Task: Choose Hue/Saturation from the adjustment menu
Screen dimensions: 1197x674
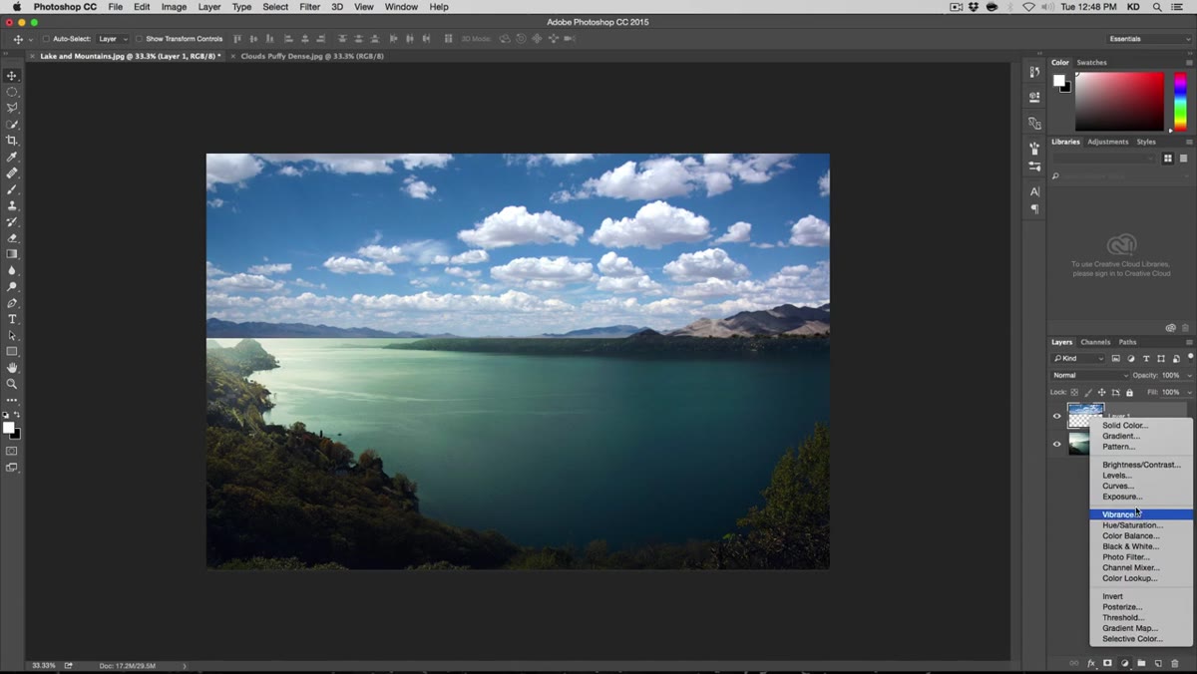Action: point(1141,525)
